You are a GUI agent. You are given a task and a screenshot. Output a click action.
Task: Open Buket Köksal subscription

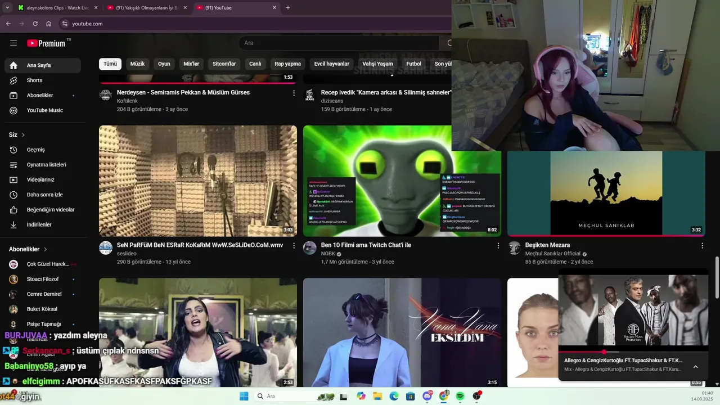point(43,309)
